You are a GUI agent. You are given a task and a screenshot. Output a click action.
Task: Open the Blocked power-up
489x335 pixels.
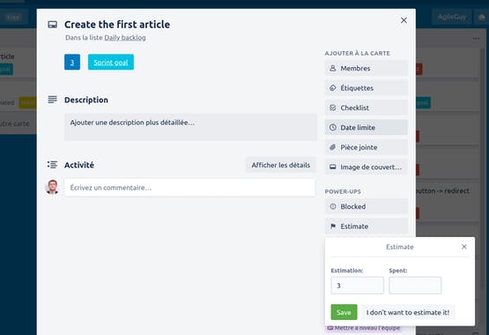367,206
